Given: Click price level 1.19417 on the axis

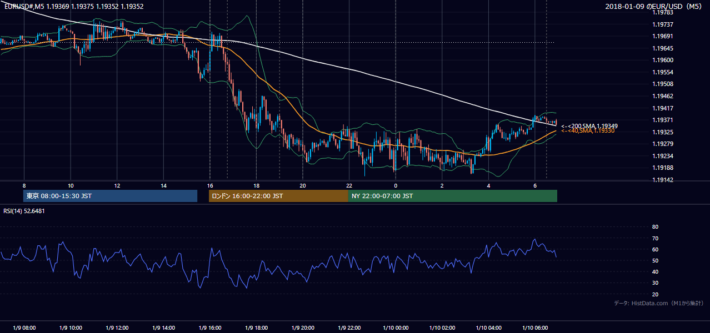Looking at the screenshot, I should tap(663, 108).
